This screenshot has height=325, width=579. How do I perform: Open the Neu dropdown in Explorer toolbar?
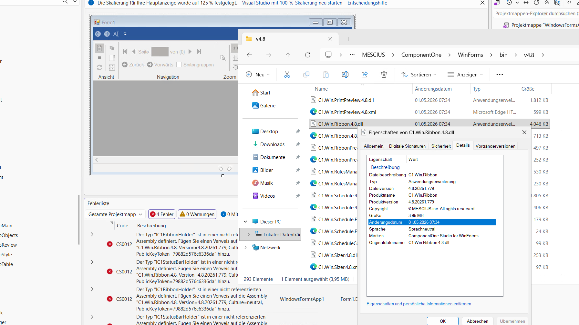[258, 74]
